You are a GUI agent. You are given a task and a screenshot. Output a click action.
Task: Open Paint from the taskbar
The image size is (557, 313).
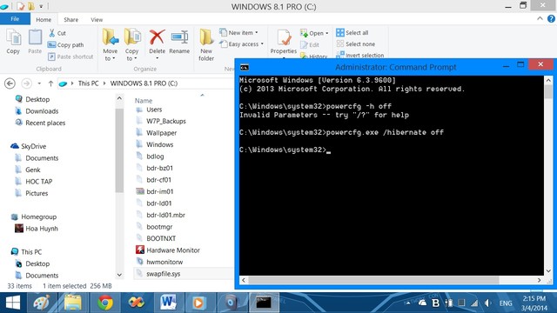coord(42,303)
